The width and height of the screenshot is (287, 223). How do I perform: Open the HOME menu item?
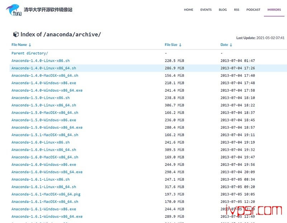pos(189,10)
